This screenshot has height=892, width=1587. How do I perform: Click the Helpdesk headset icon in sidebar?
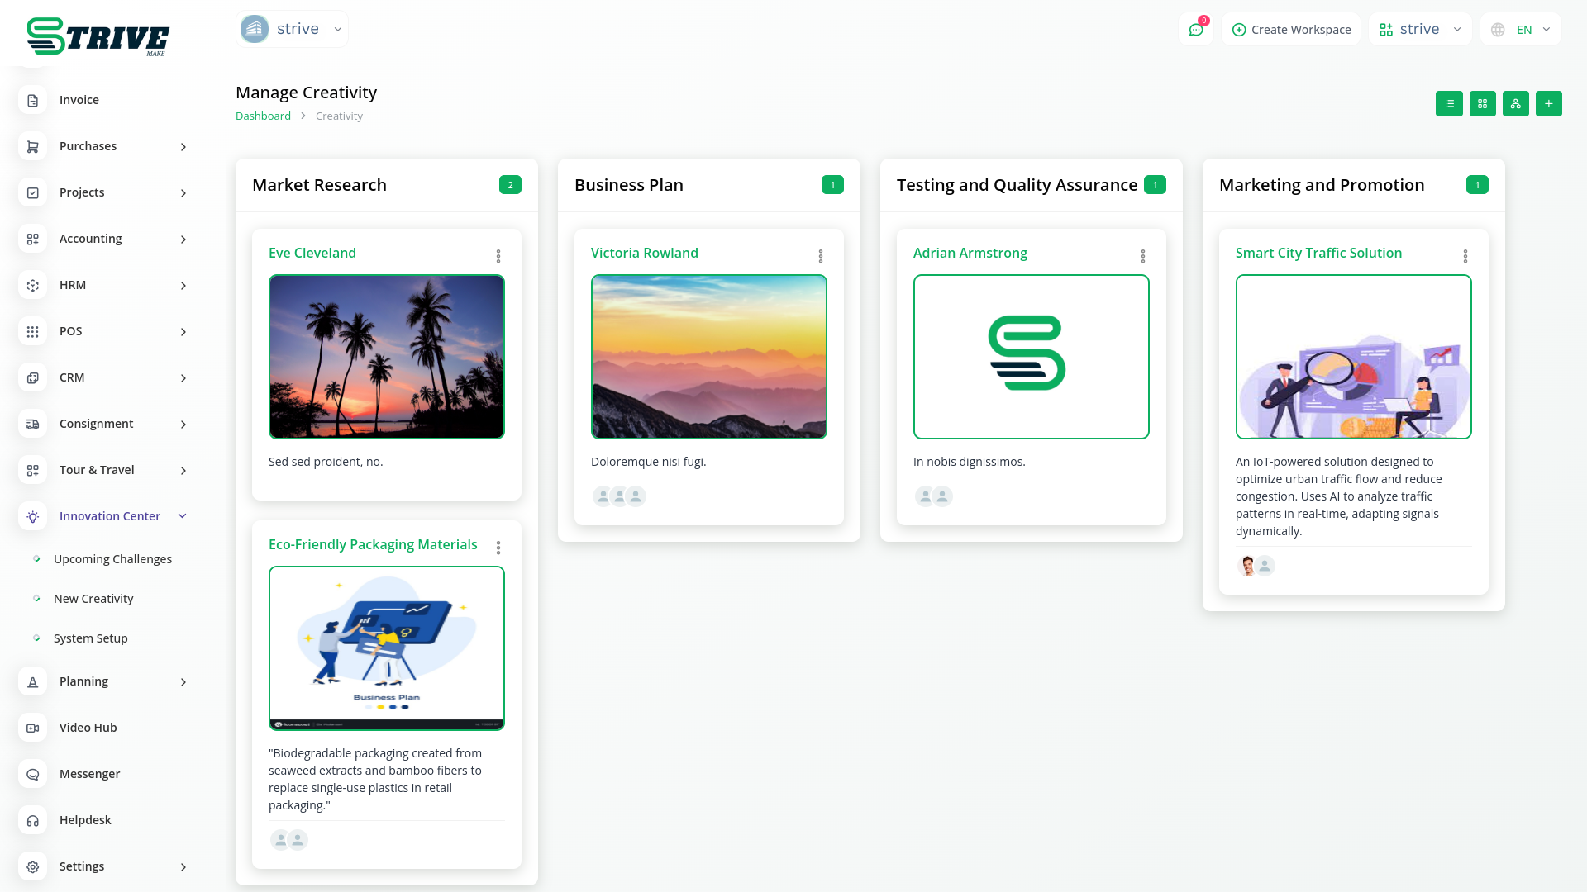coord(33,820)
